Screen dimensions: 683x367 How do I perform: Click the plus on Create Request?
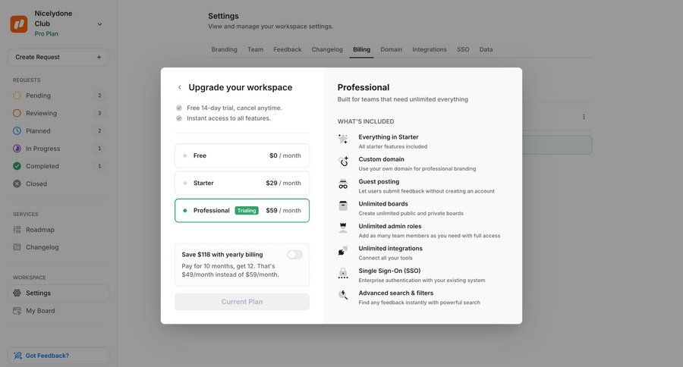point(99,57)
